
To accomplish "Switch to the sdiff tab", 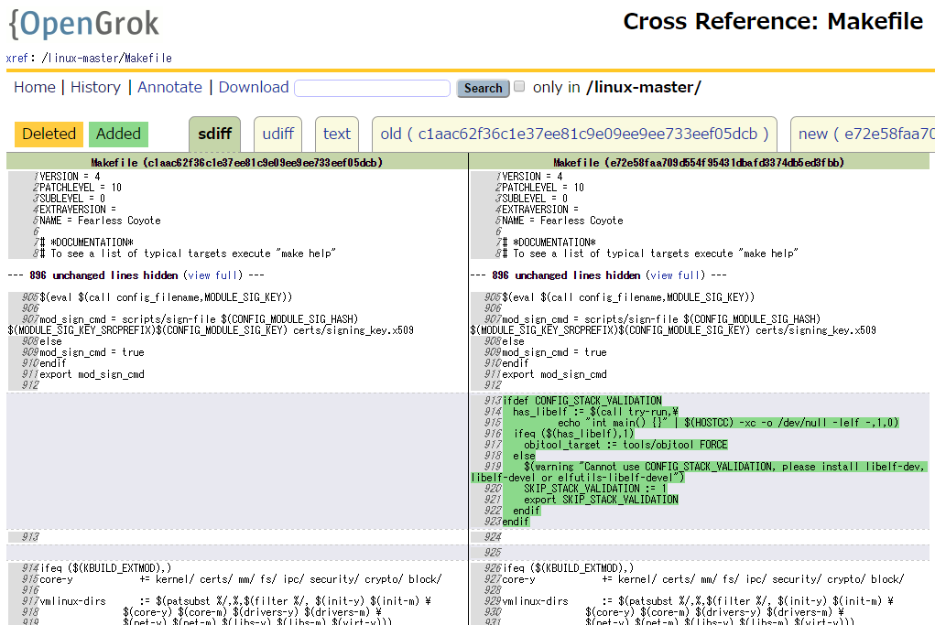I will point(215,134).
